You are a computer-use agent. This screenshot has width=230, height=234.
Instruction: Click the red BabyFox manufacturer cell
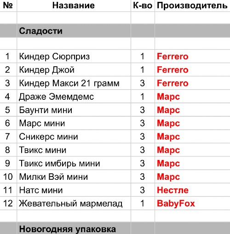tap(192, 203)
